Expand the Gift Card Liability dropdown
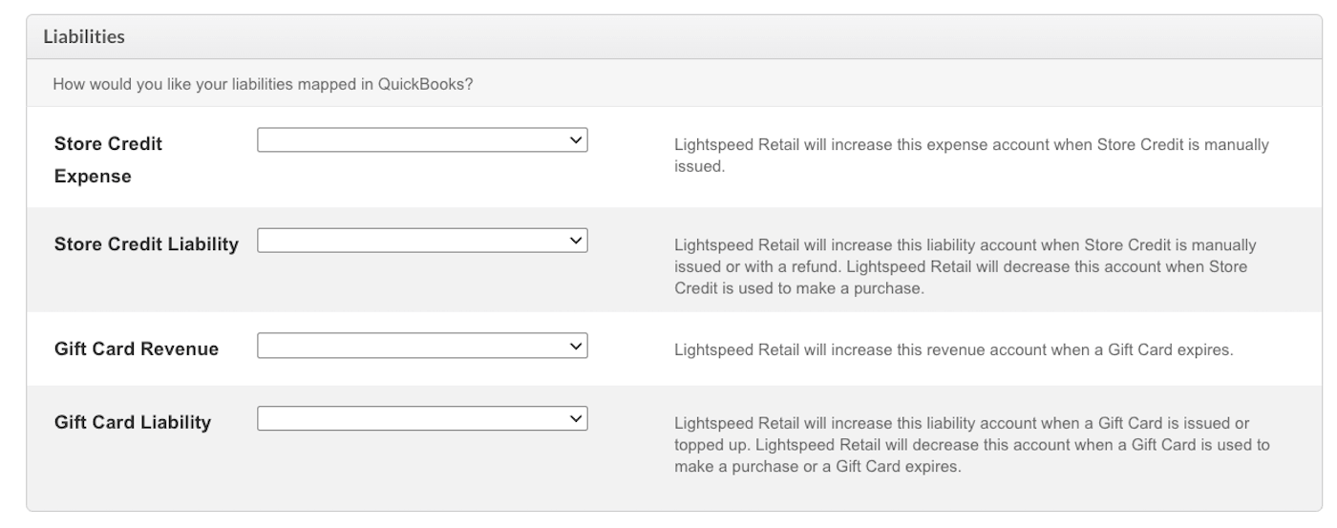 422,418
